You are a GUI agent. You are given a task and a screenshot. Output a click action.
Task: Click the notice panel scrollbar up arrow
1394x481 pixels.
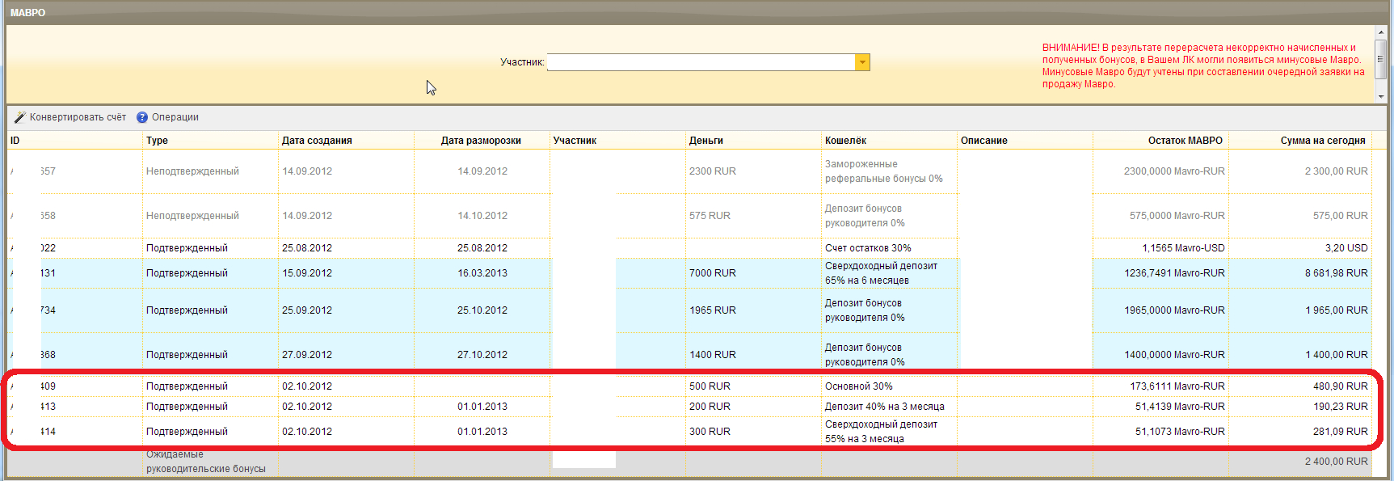click(x=1380, y=32)
